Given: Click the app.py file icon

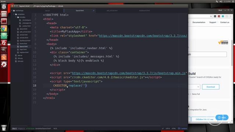Looking at the screenshot, I should (x=16, y=55).
